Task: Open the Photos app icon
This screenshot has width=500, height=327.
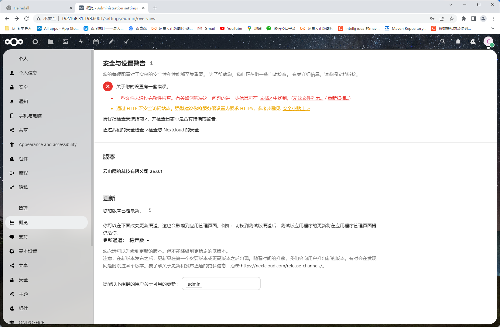Action: (x=66, y=42)
